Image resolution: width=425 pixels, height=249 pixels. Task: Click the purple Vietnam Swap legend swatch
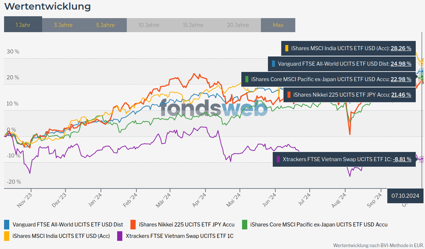[x=120, y=235]
